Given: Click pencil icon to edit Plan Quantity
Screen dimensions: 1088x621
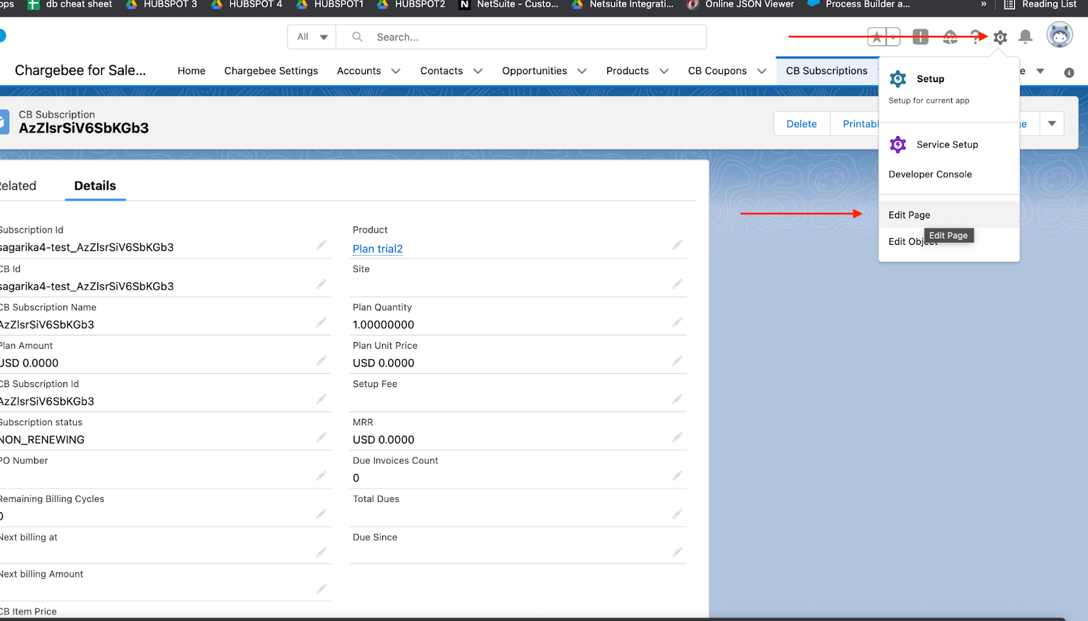Looking at the screenshot, I should coord(677,322).
